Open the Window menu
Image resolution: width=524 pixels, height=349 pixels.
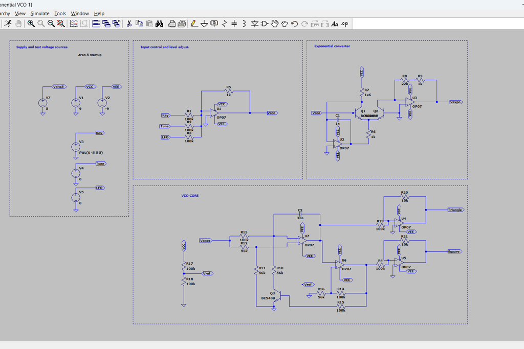[80, 13]
